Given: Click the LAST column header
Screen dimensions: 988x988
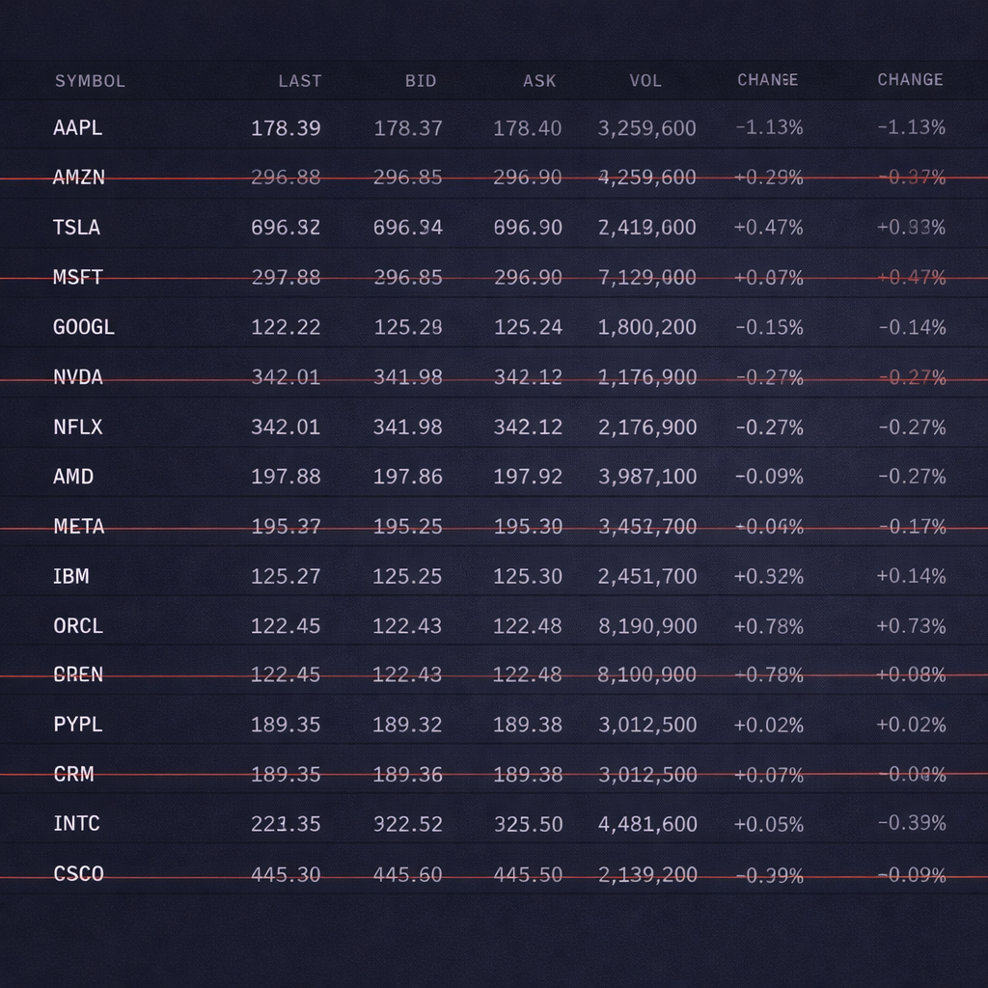Looking at the screenshot, I should click(x=299, y=81).
